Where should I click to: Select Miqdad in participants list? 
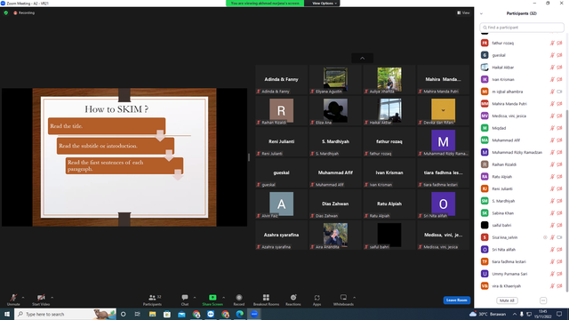coord(521,128)
